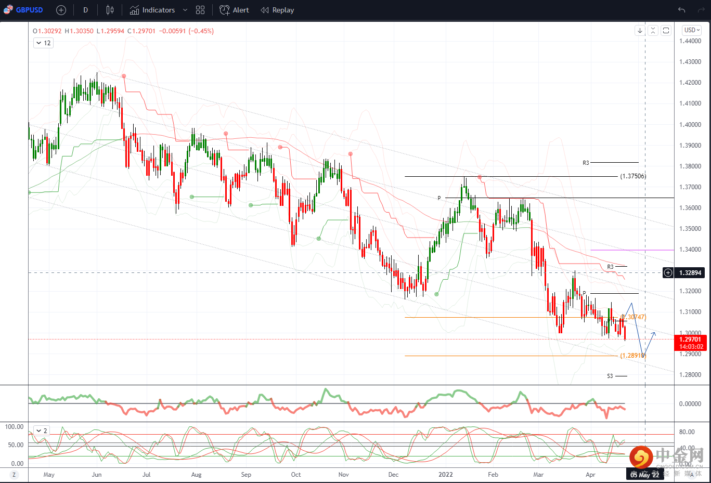Collapse the main chart pane

[x=653, y=31]
